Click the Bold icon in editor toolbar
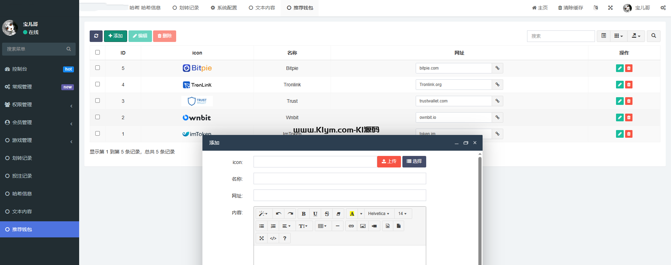 click(304, 214)
